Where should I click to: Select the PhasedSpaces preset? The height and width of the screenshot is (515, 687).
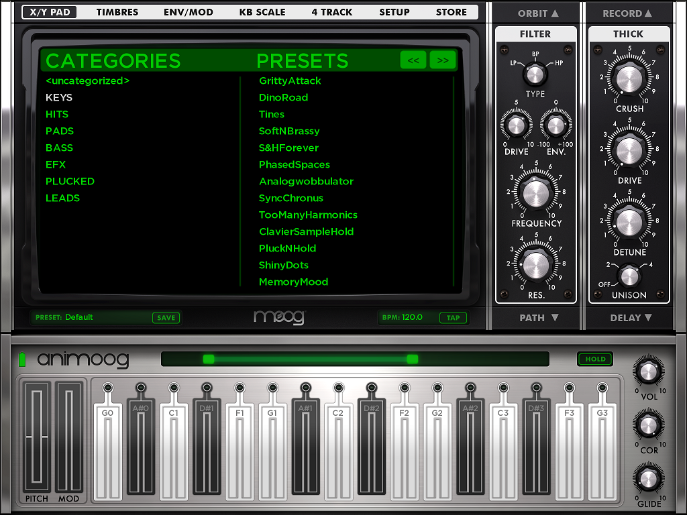(295, 164)
